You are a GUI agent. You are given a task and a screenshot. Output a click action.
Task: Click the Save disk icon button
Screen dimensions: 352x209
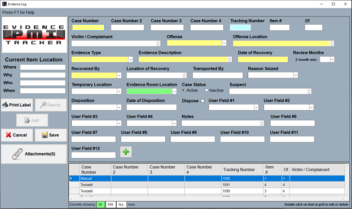51,135
